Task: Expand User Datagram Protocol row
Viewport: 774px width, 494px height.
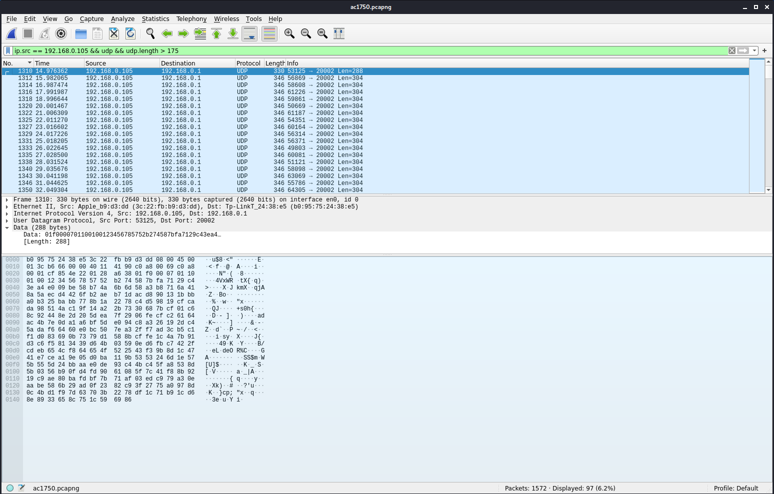Action: [x=7, y=220]
